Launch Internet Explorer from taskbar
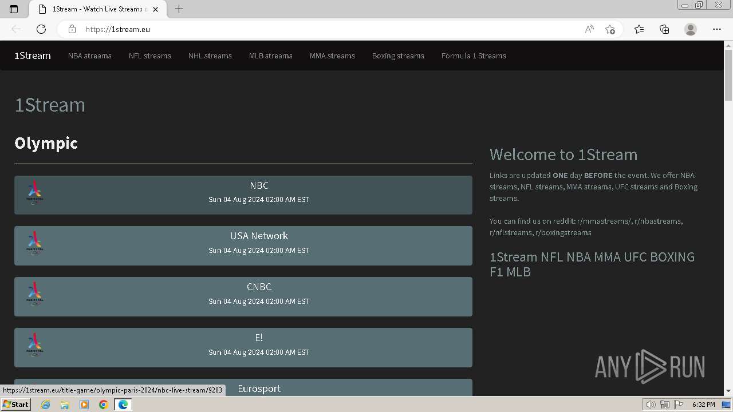 [46, 405]
